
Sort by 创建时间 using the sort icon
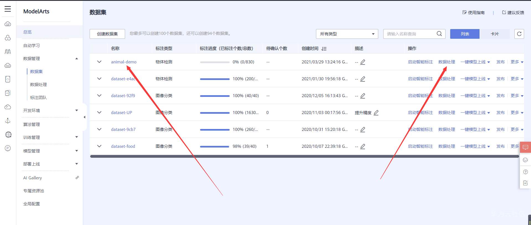click(324, 49)
